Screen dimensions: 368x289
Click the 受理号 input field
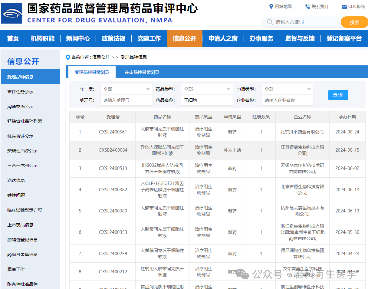pos(126,100)
